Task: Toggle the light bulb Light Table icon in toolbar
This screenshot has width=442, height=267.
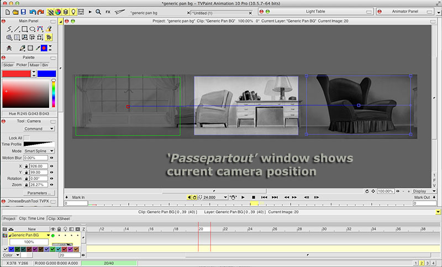Action: tap(73, 12)
